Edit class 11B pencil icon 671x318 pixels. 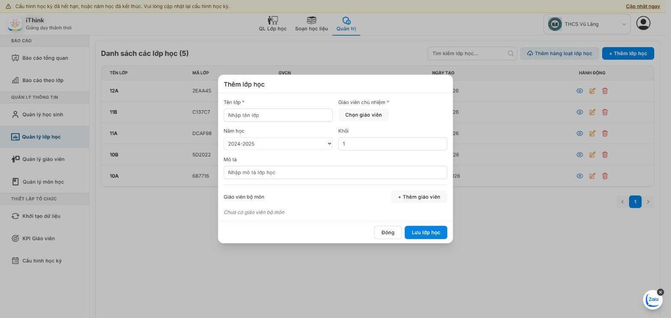coord(592,112)
